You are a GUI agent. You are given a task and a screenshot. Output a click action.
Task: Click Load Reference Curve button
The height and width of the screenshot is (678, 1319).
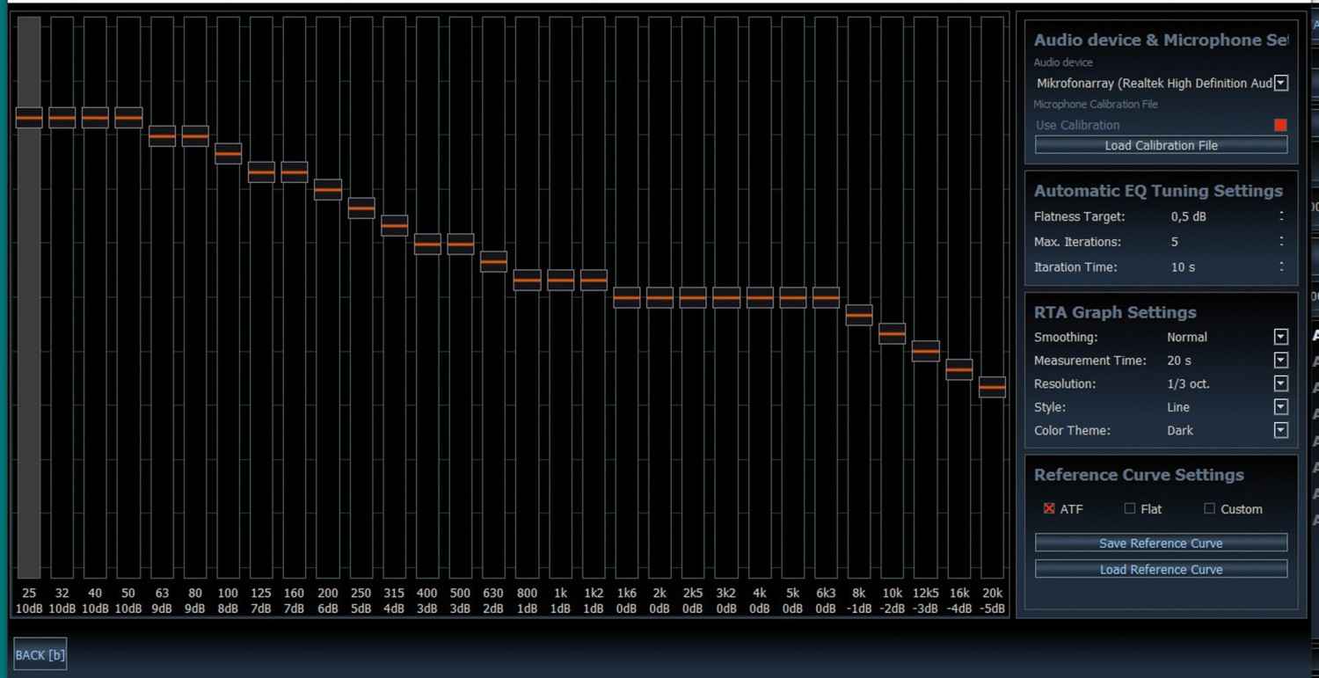[1161, 569]
